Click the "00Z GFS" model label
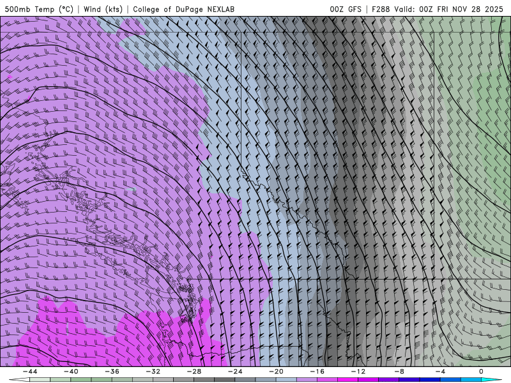This screenshot has height=383, width=511. coord(346,9)
